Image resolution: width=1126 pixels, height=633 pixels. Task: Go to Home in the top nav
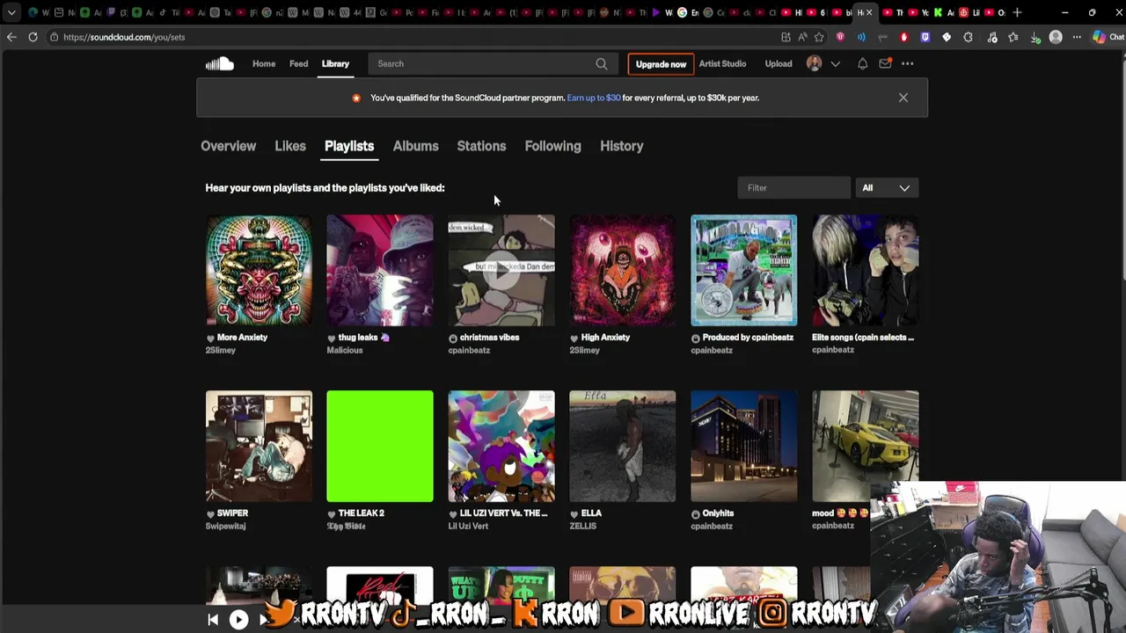264,63
